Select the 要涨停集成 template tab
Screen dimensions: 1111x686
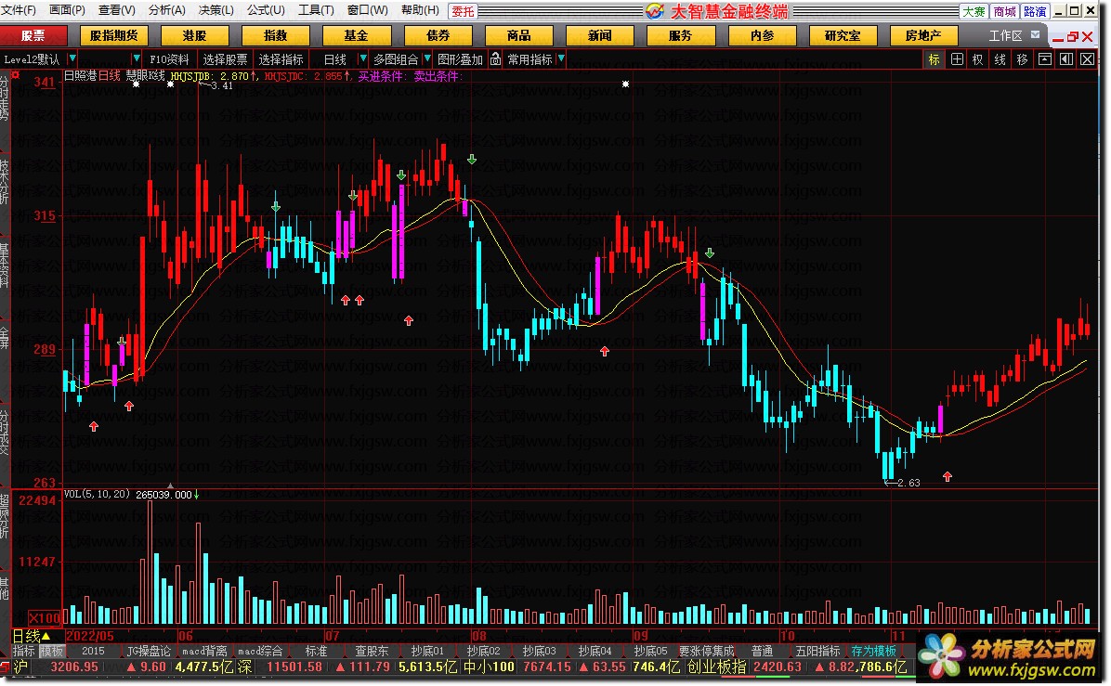(x=706, y=652)
